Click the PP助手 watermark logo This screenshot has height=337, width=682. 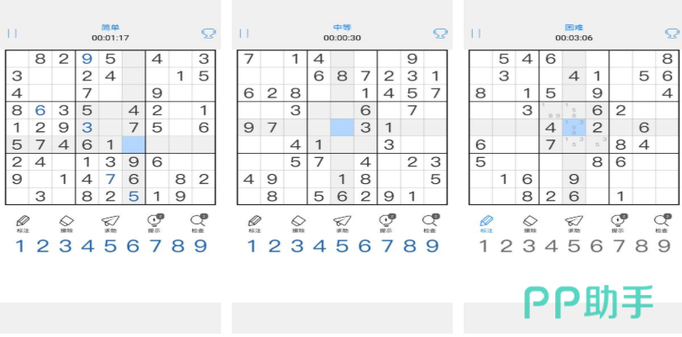coord(589,302)
